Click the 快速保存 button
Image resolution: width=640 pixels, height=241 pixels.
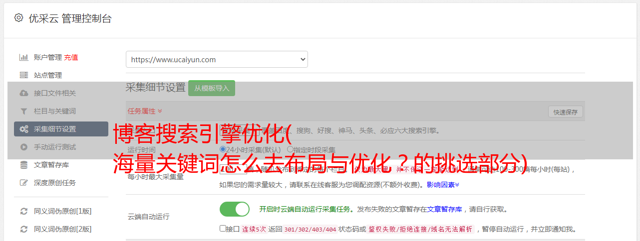[566, 112]
